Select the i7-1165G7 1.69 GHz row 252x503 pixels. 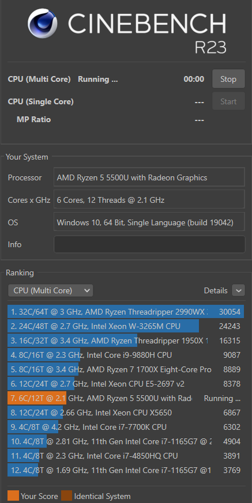tap(126, 470)
